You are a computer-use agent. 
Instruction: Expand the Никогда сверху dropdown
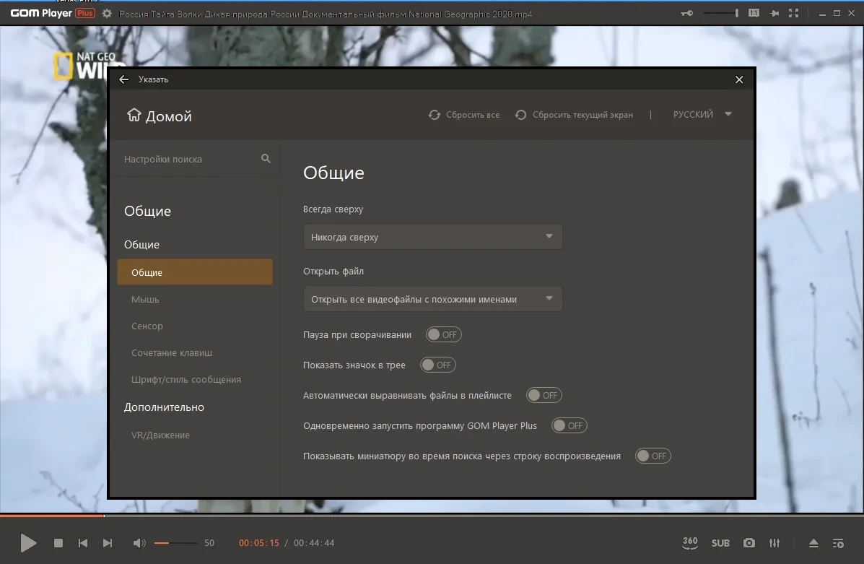tap(432, 237)
